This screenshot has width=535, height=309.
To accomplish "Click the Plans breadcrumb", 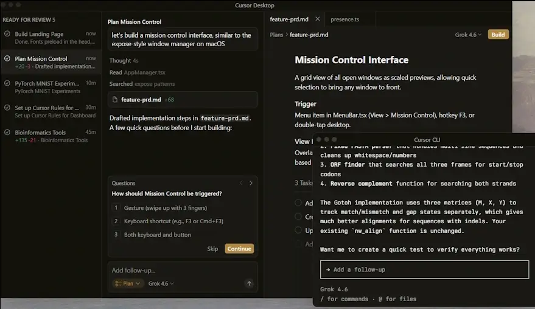I will pos(276,35).
